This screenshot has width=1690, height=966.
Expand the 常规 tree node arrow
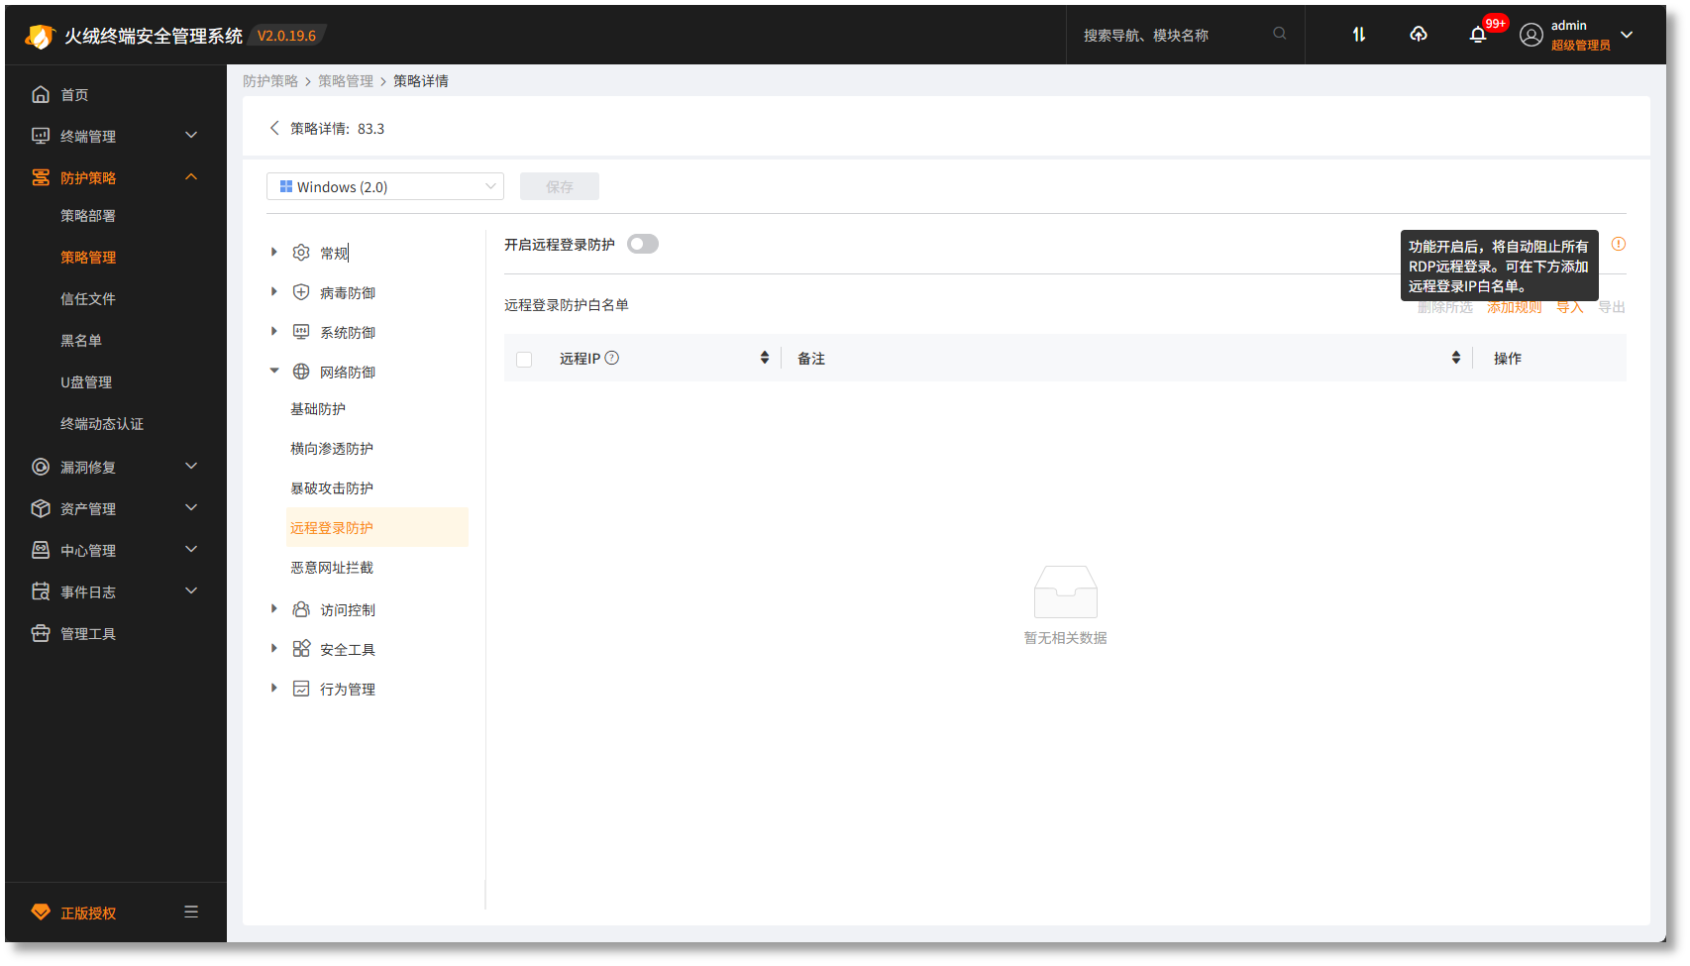coord(274,253)
